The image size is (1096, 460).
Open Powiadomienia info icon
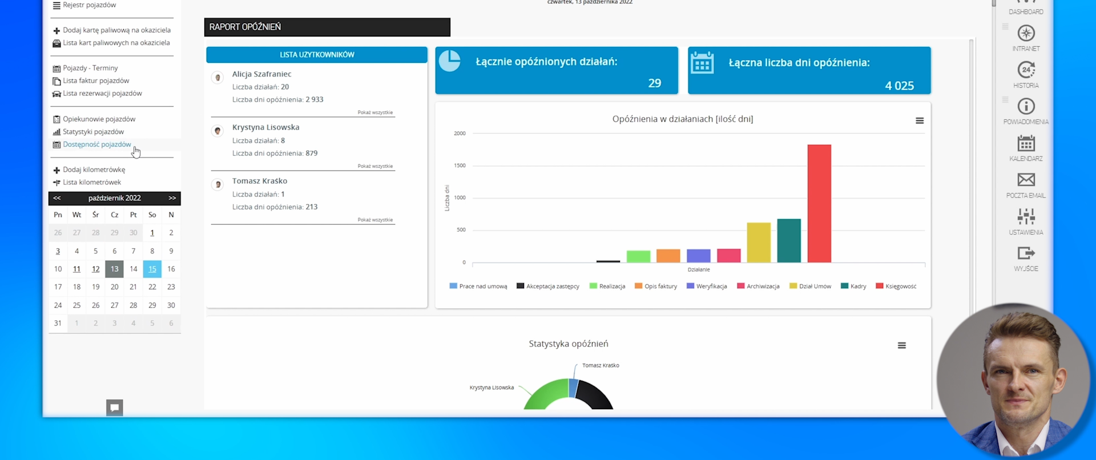click(1026, 107)
